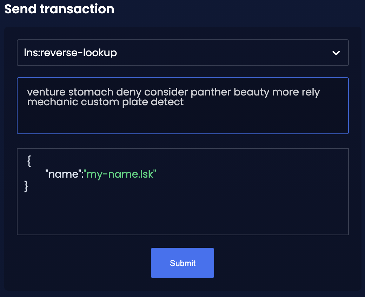
Task: Focus empty space in the passphrase text area
Action: pos(183,120)
